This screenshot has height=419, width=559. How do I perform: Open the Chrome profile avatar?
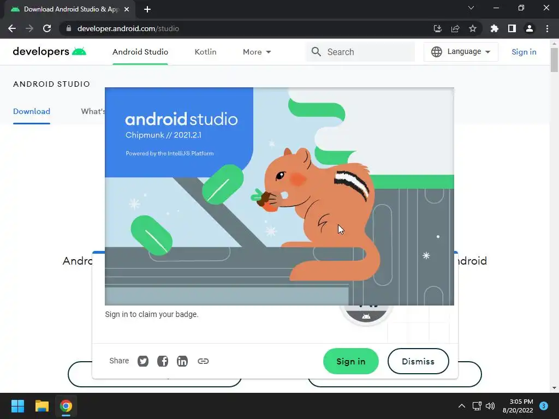(530, 28)
